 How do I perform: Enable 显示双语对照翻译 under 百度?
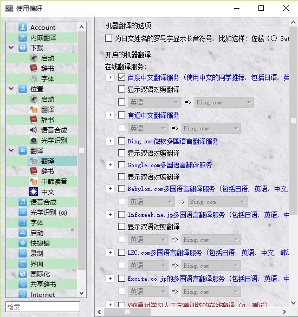point(121,89)
